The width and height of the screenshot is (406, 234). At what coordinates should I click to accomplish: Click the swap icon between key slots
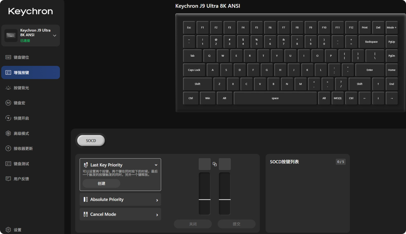[x=215, y=164]
